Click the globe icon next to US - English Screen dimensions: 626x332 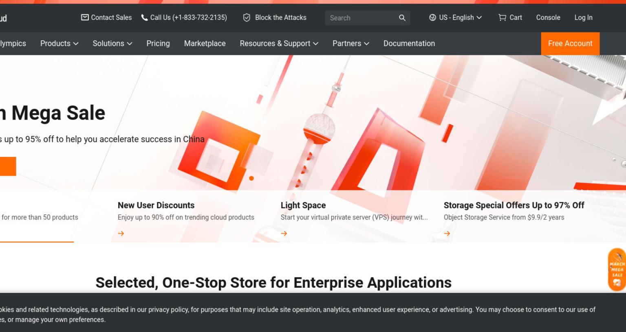click(x=432, y=17)
